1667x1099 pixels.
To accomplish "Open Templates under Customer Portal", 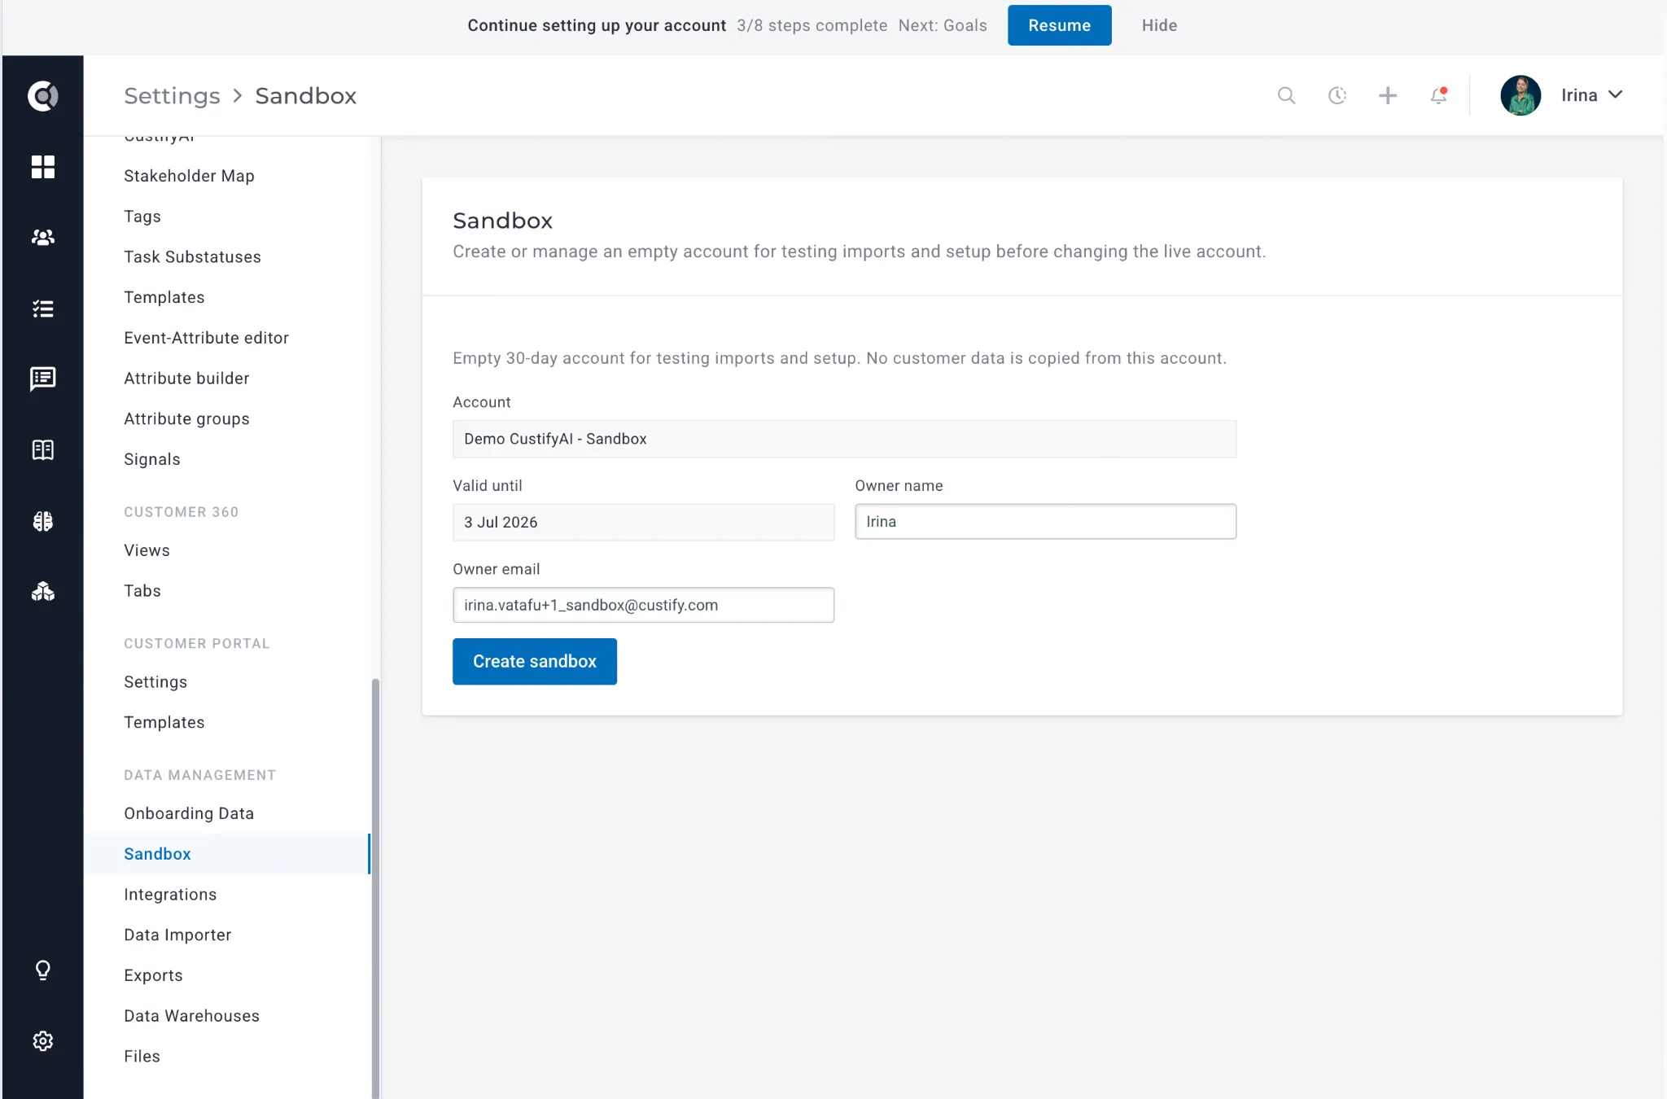I will pos(164,723).
